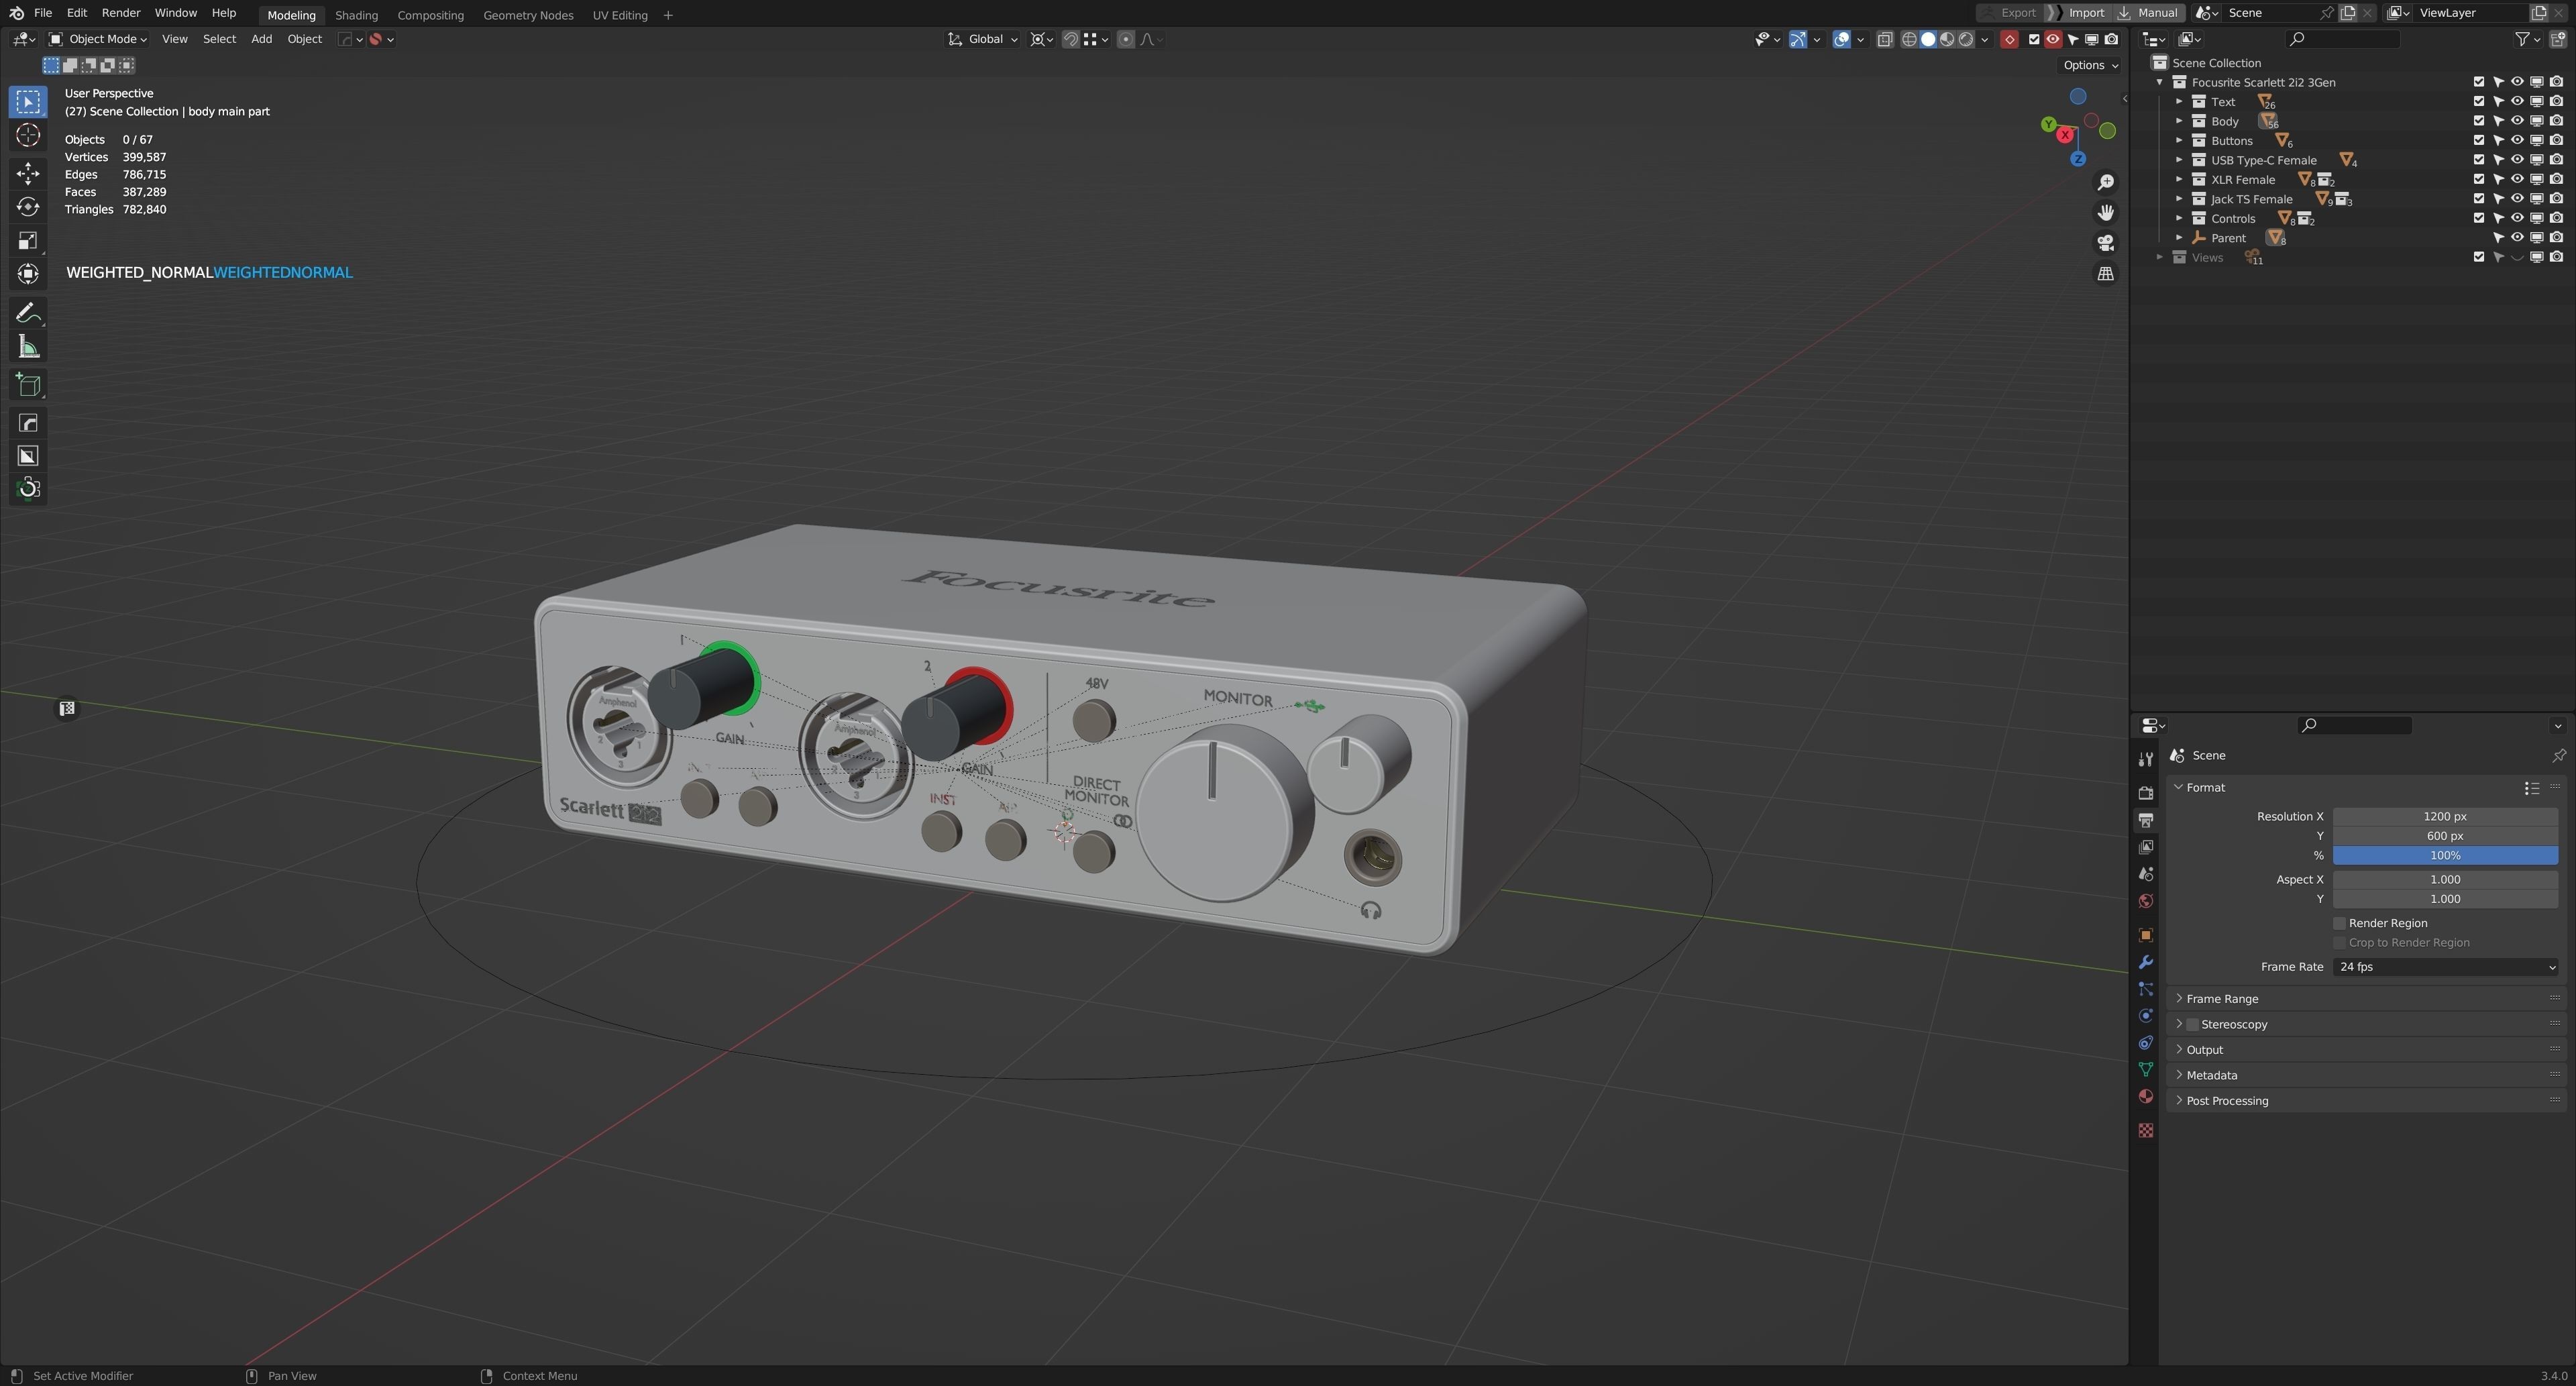2576x1386 pixels.
Task: Switch to wireframe viewport shading
Action: pos(1908,39)
